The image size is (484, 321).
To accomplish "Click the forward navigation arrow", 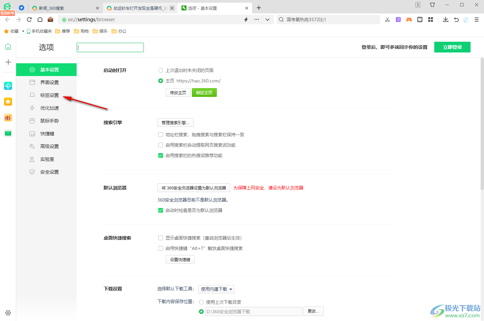I will coord(18,20).
